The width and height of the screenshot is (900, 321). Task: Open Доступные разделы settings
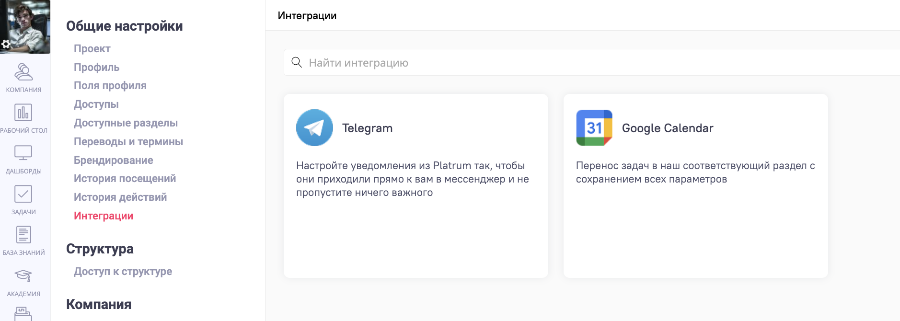(x=126, y=123)
